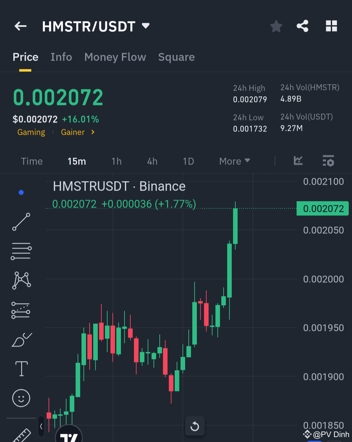352x442 pixels.
Task: Choose the brush drawing tool
Action: [21, 339]
